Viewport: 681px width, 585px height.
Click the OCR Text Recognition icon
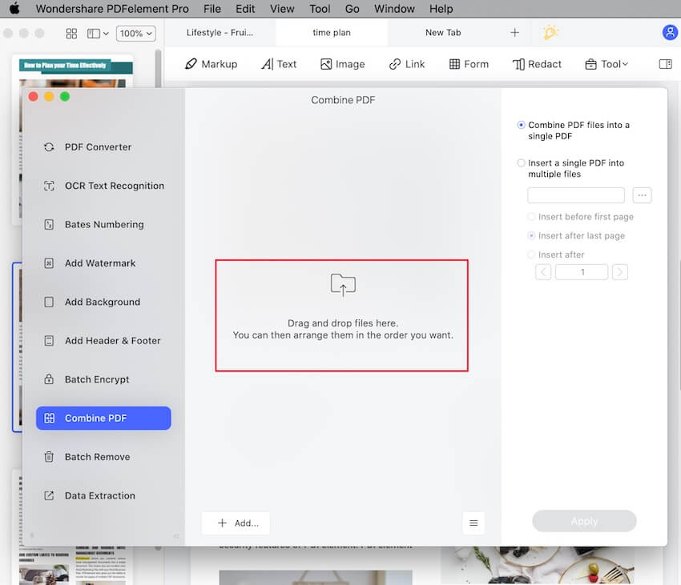coord(49,186)
